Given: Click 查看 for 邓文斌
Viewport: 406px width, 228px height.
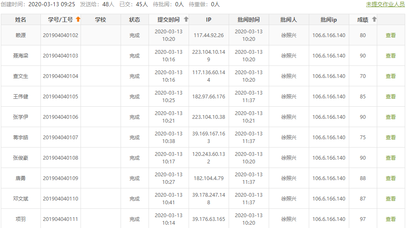Looking at the screenshot, I should click(x=391, y=199).
